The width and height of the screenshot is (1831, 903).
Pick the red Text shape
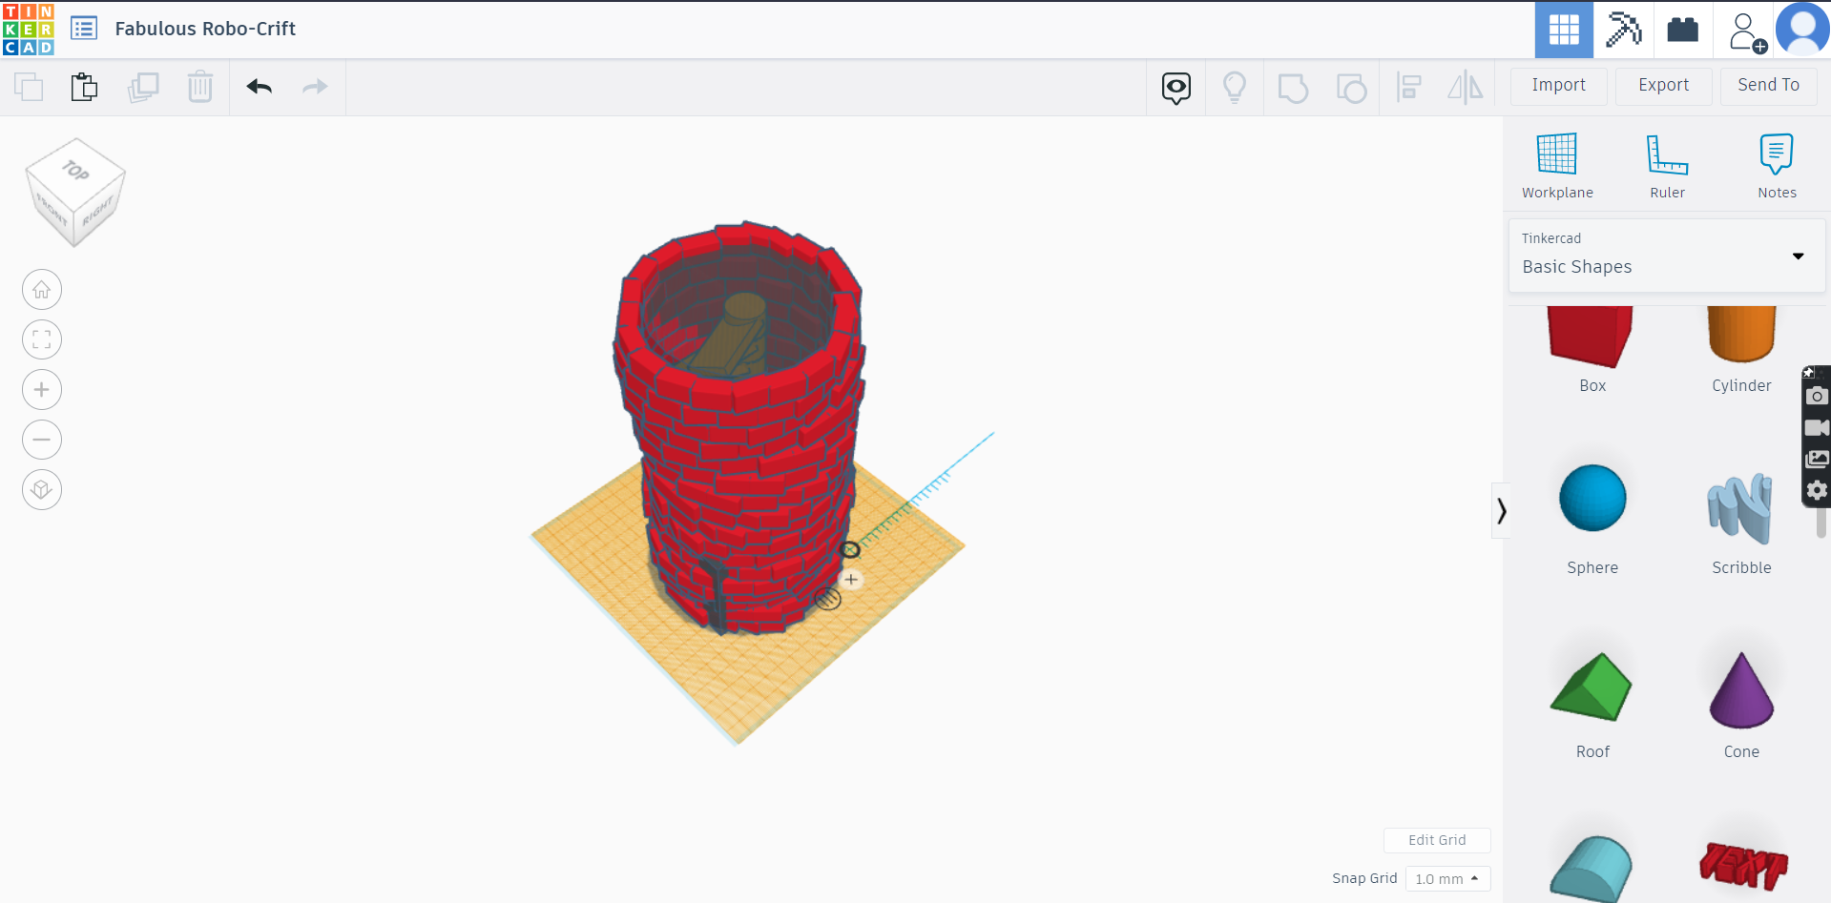click(x=1742, y=866)
